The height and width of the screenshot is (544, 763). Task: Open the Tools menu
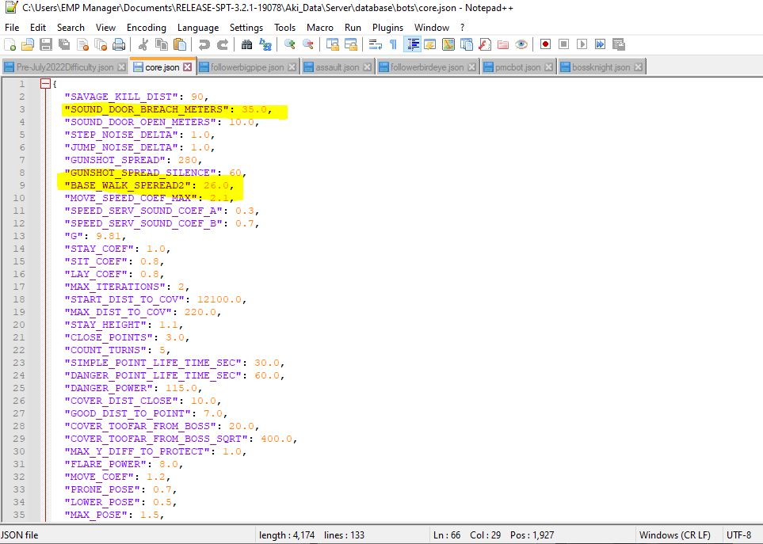click(284, 28)
